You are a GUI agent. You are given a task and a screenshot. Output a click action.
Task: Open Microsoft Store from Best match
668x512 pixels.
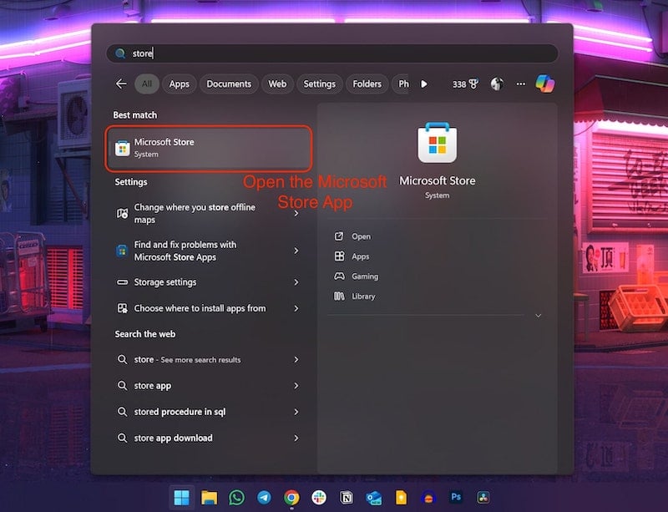point(209,148)
